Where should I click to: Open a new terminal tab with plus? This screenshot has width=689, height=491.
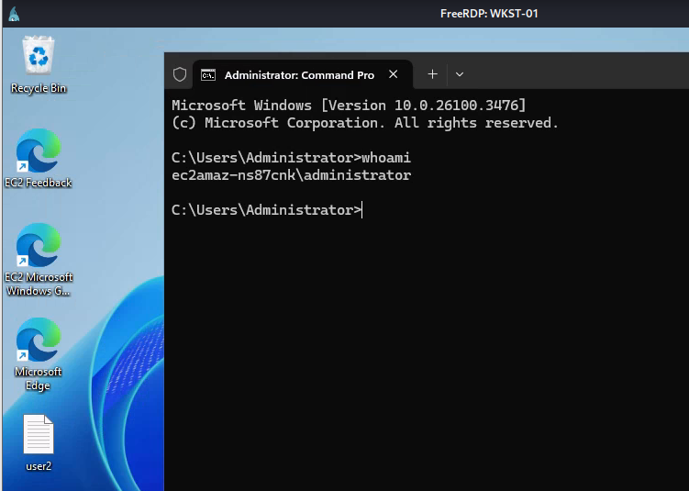click(x=432, y=74)
